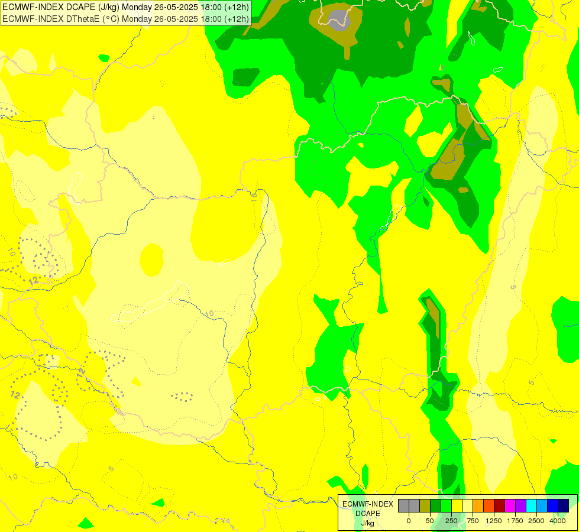This screenshot has height=532, width=579.
Task: Click the DCAPE (J/kg) title line
Action: click(125, 7)
